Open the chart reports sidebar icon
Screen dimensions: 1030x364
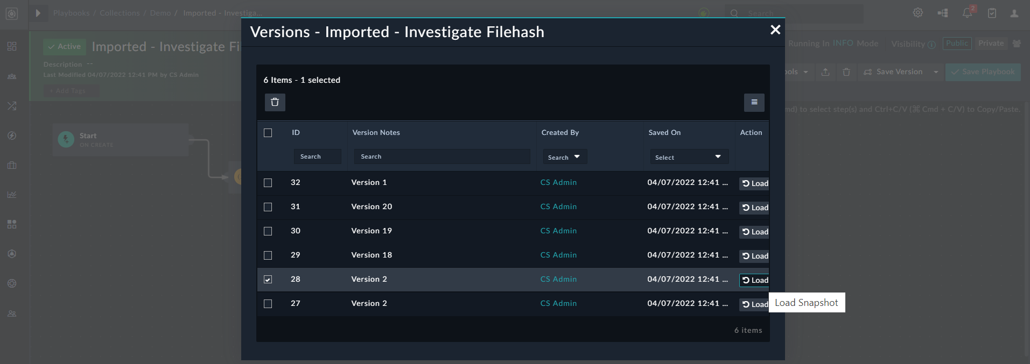click(x=12, y=195)
